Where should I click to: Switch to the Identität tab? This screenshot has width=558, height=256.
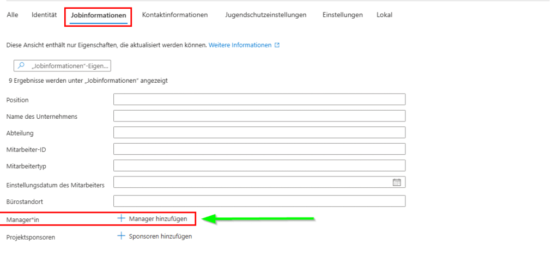click(44, 15)
